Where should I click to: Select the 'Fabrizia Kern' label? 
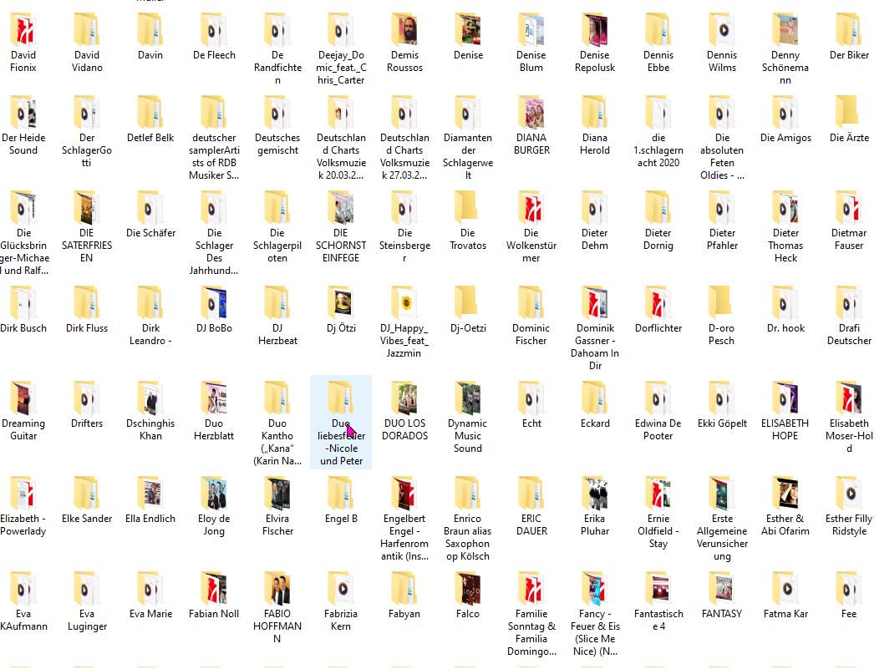(341, 620)
